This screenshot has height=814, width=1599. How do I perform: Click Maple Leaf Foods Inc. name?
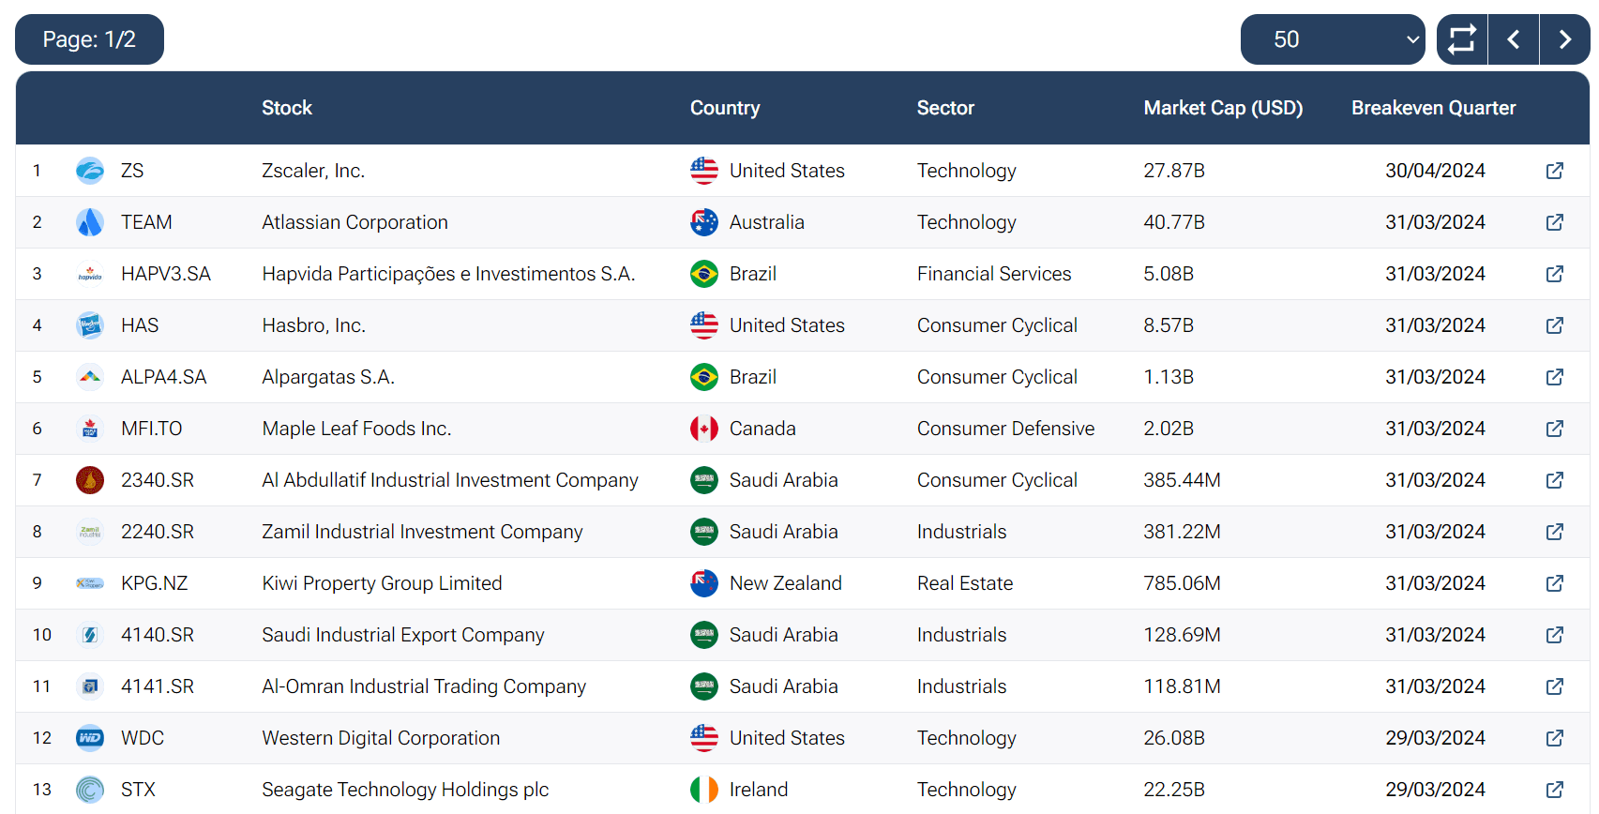[356, 429]
